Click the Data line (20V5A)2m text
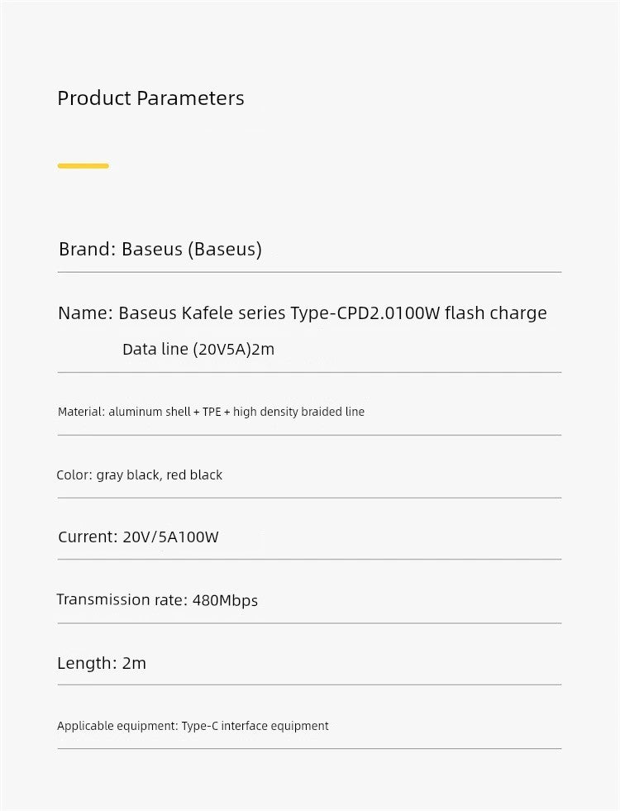This screenshot has width=620, height=811. click(x=198, y=350)
